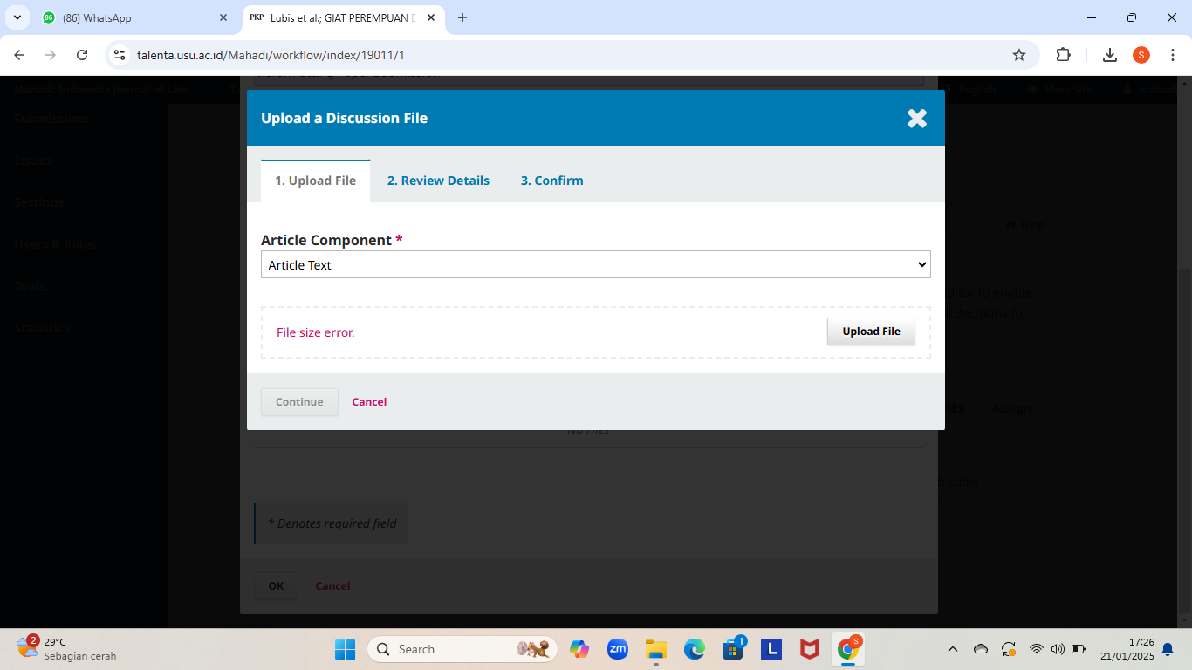The width and height of the screenshot is (1192, 670).
Task: Open the battery status icon
Action: [1079, 649]
